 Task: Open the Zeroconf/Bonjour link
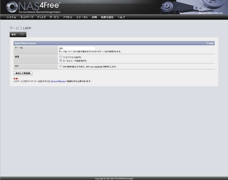(58, 81)
